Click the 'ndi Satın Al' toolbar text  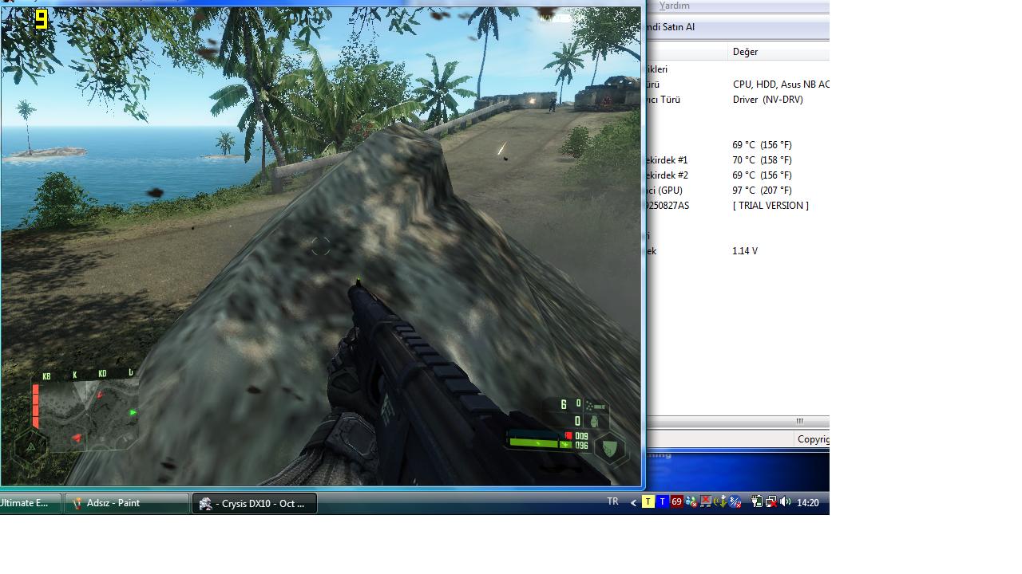(671, 27)
